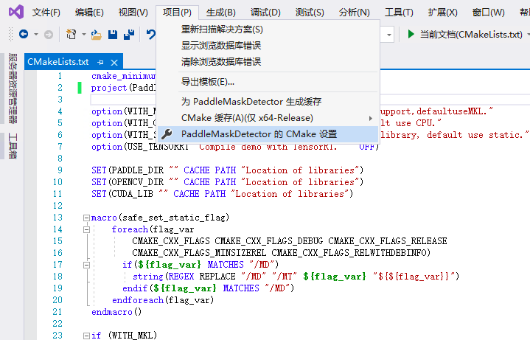Click the Visual Studio logo icon

[x=16, y=12]
